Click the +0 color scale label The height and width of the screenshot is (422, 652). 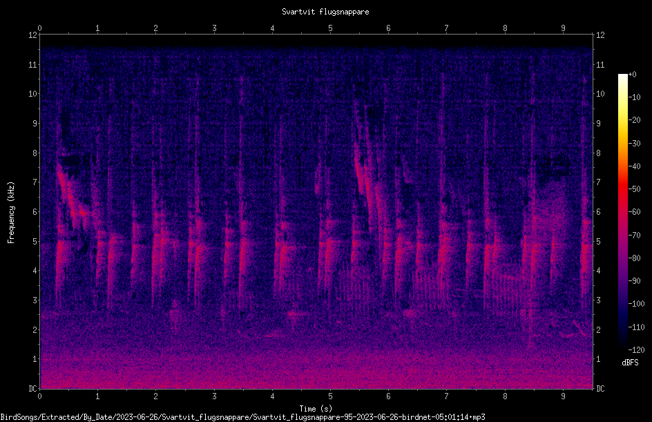632,75
